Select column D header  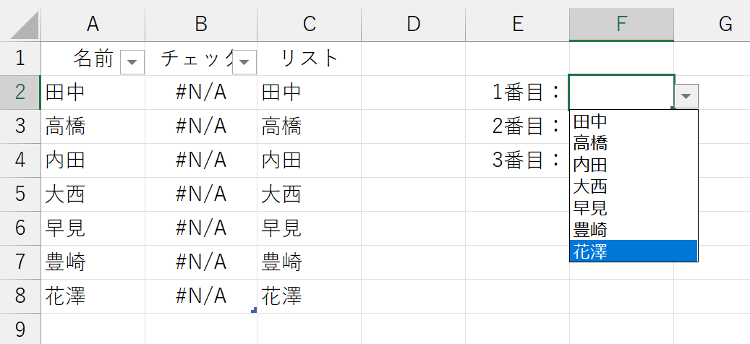point(413,25)
